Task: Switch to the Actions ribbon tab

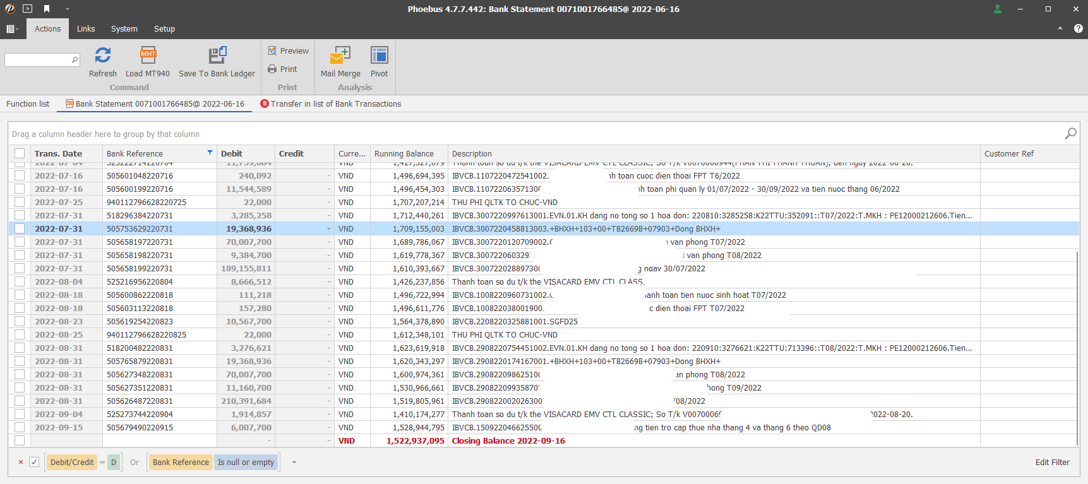Action: click(47, 28)
